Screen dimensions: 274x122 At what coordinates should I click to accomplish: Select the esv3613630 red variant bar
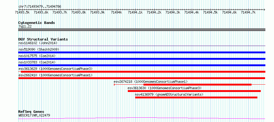click(x=194, y=91)
